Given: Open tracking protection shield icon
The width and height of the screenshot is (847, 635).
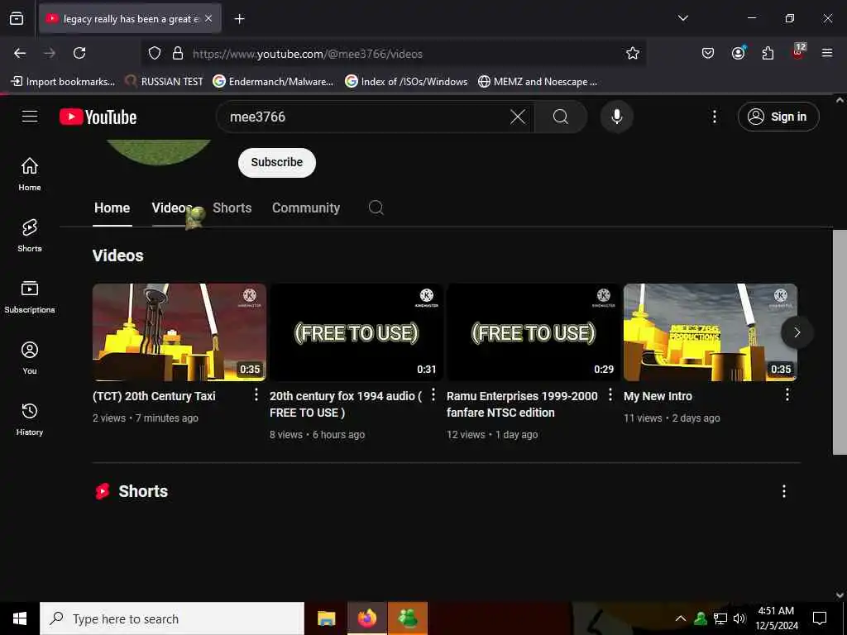Looking at the screenshot, I should (x=155, y=53).
